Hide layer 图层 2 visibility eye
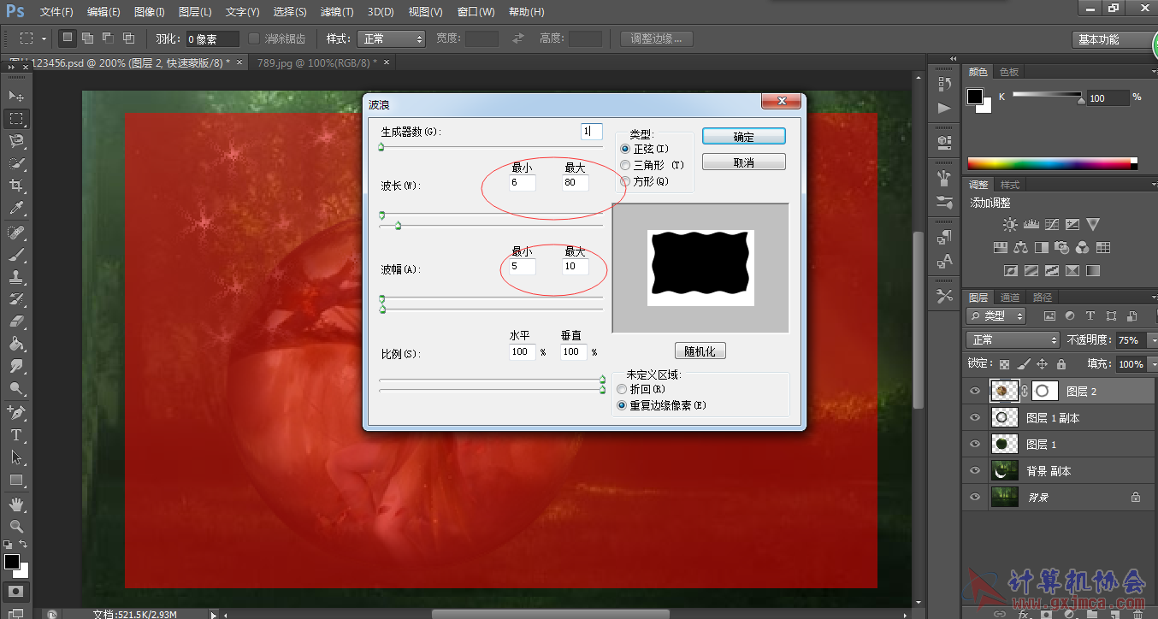1158x619 pixels. tap(975, 391)
